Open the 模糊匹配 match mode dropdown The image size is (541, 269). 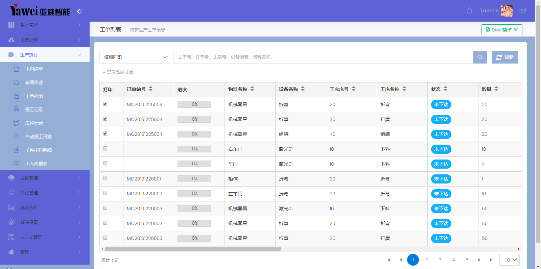(135, 57)
